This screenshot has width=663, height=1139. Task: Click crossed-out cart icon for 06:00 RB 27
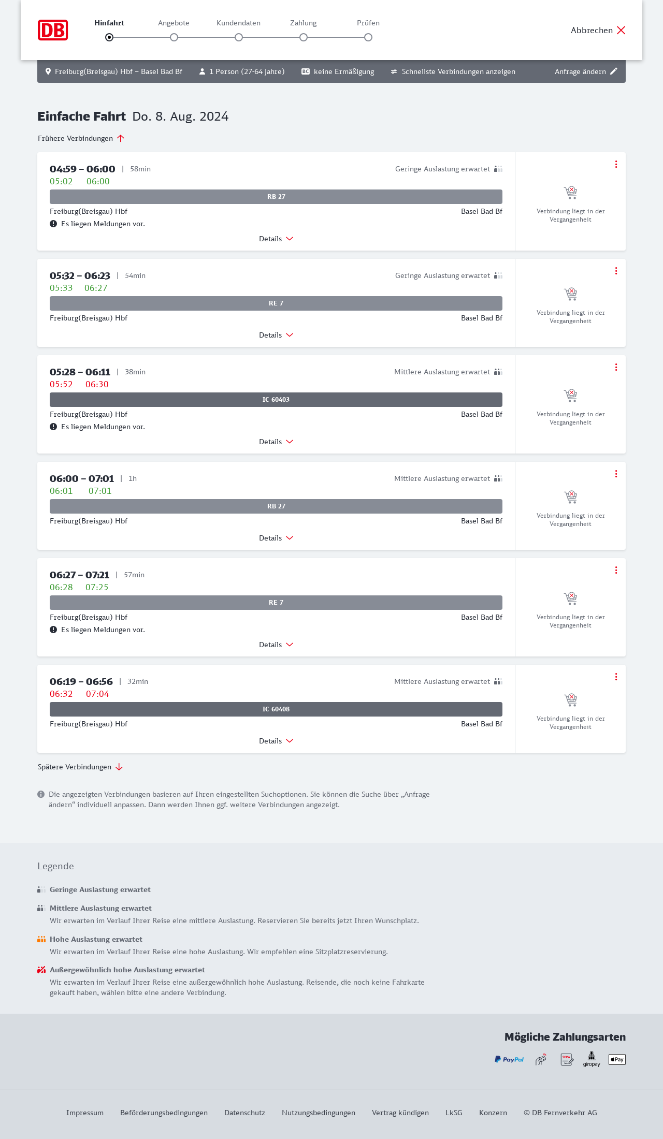570,497
